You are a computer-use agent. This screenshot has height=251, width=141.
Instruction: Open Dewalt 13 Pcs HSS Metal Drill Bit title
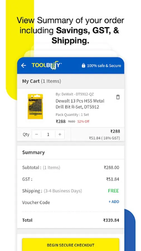(80, 104)
